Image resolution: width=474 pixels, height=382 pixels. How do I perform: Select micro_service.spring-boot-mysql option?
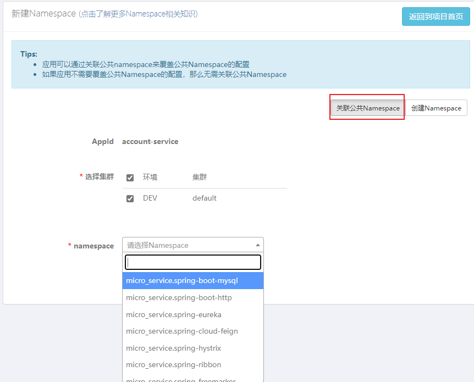[x=193, y=281]
